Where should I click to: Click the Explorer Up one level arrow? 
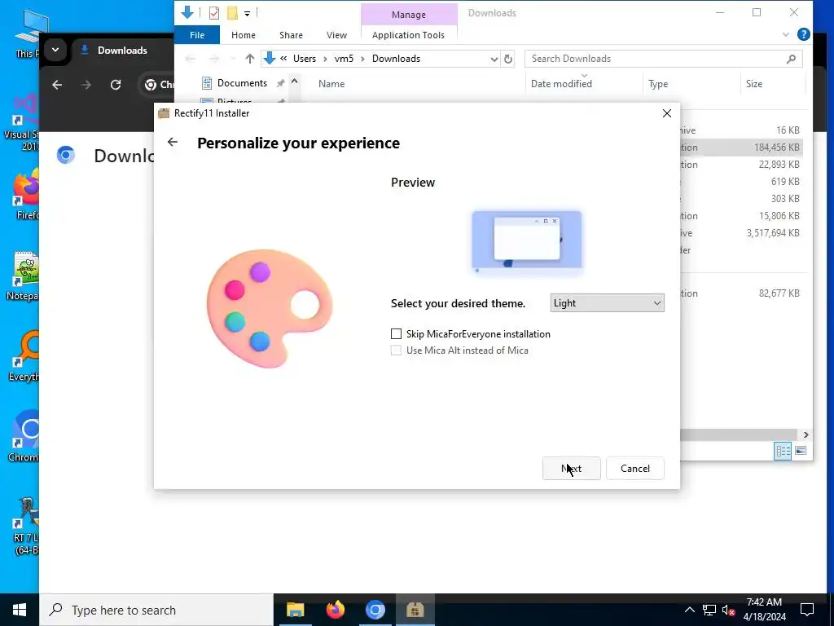(249, 59)
